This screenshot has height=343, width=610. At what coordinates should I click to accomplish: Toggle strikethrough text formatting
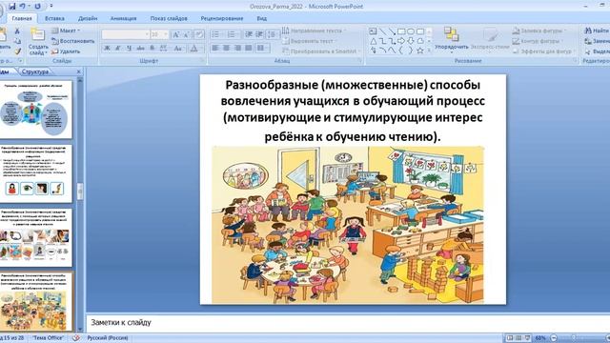pyautogui.click(x=140, y=49)
